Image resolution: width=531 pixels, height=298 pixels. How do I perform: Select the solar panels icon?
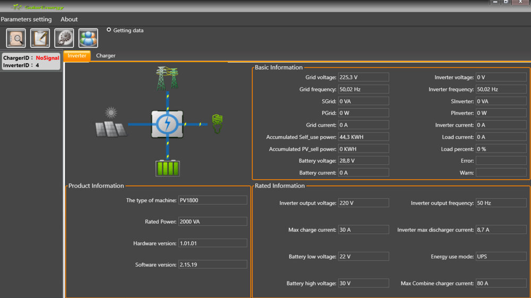tap(110, 124)
